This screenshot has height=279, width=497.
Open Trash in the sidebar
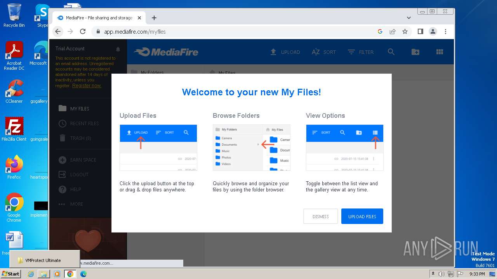[75, 138]
